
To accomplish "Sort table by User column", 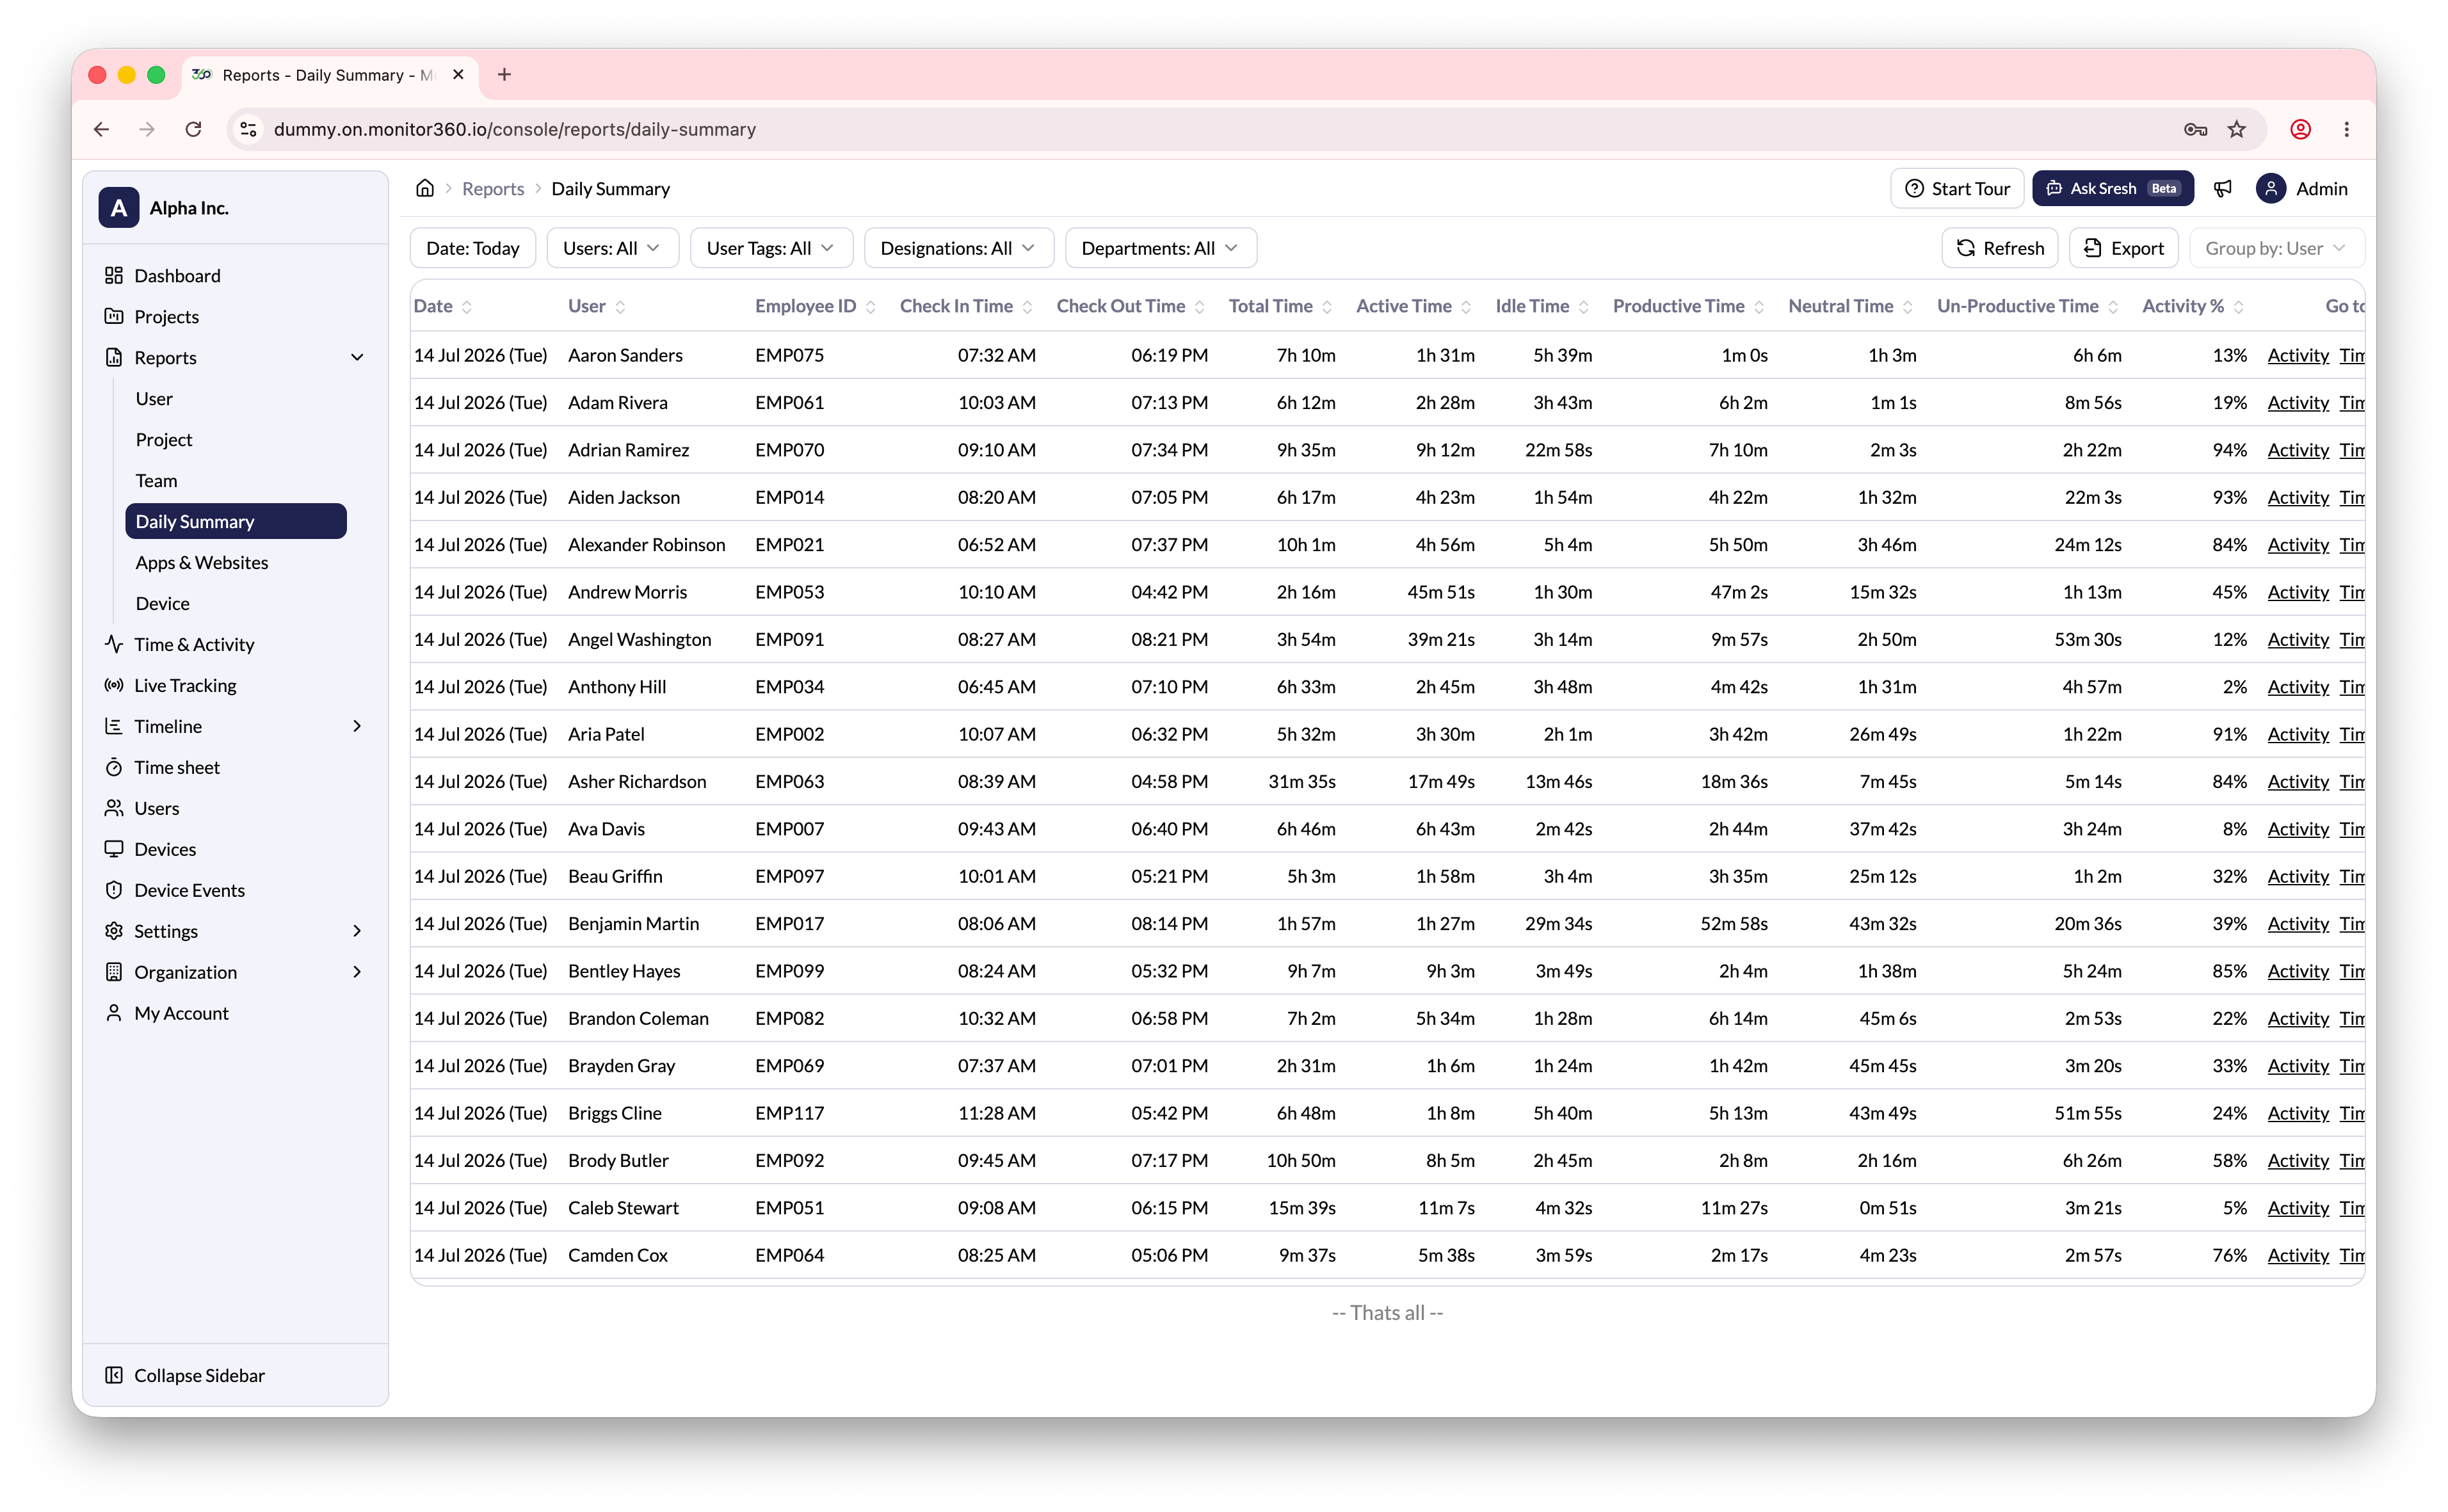I will tap(620, 307).
